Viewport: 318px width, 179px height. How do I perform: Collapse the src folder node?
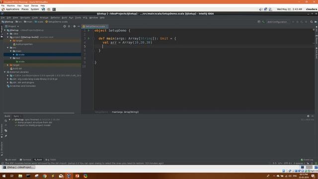pos(8,48)
